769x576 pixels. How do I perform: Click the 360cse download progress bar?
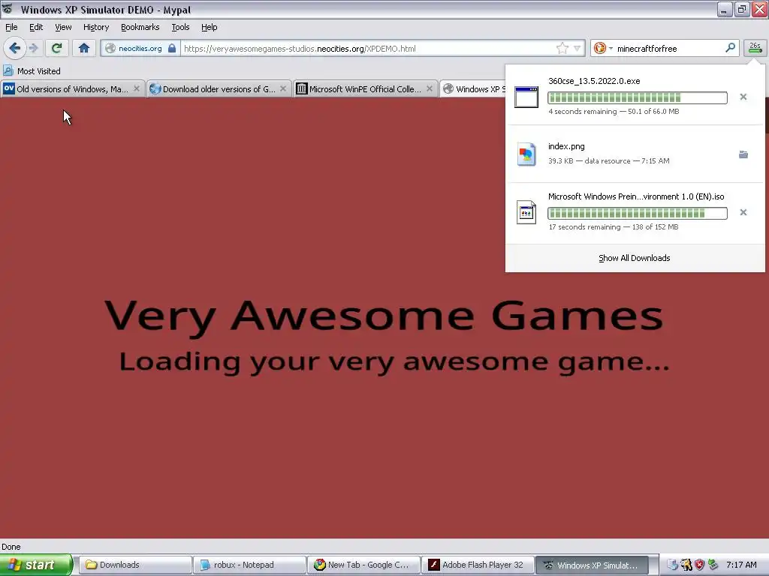coord(637,97)
